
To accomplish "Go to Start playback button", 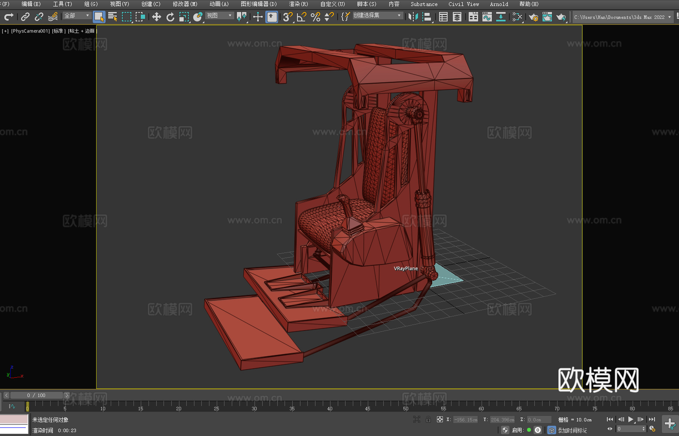I will pos(609,419).
